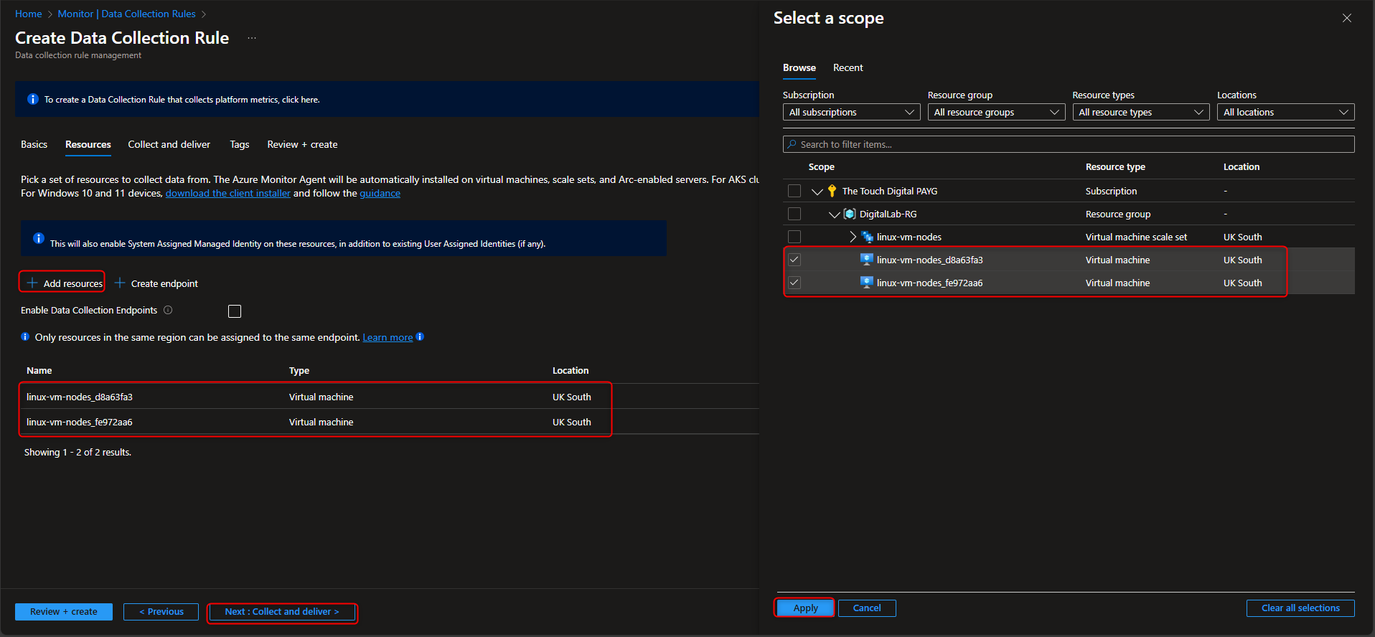Click Clear all selections
This screenshot has width=1375, height=637.
point(1300,608)
